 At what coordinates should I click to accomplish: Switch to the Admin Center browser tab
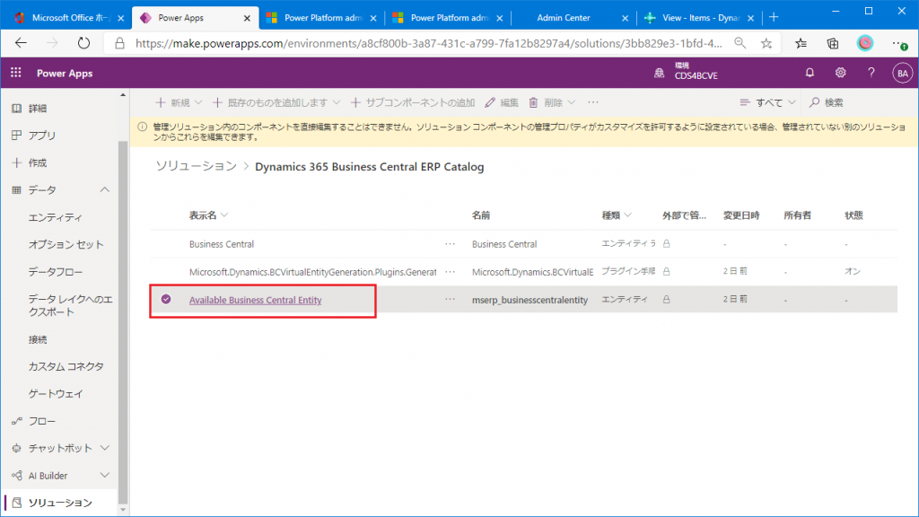[564, 17]
